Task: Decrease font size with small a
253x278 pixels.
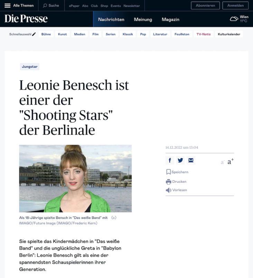Action: [223, 162]
